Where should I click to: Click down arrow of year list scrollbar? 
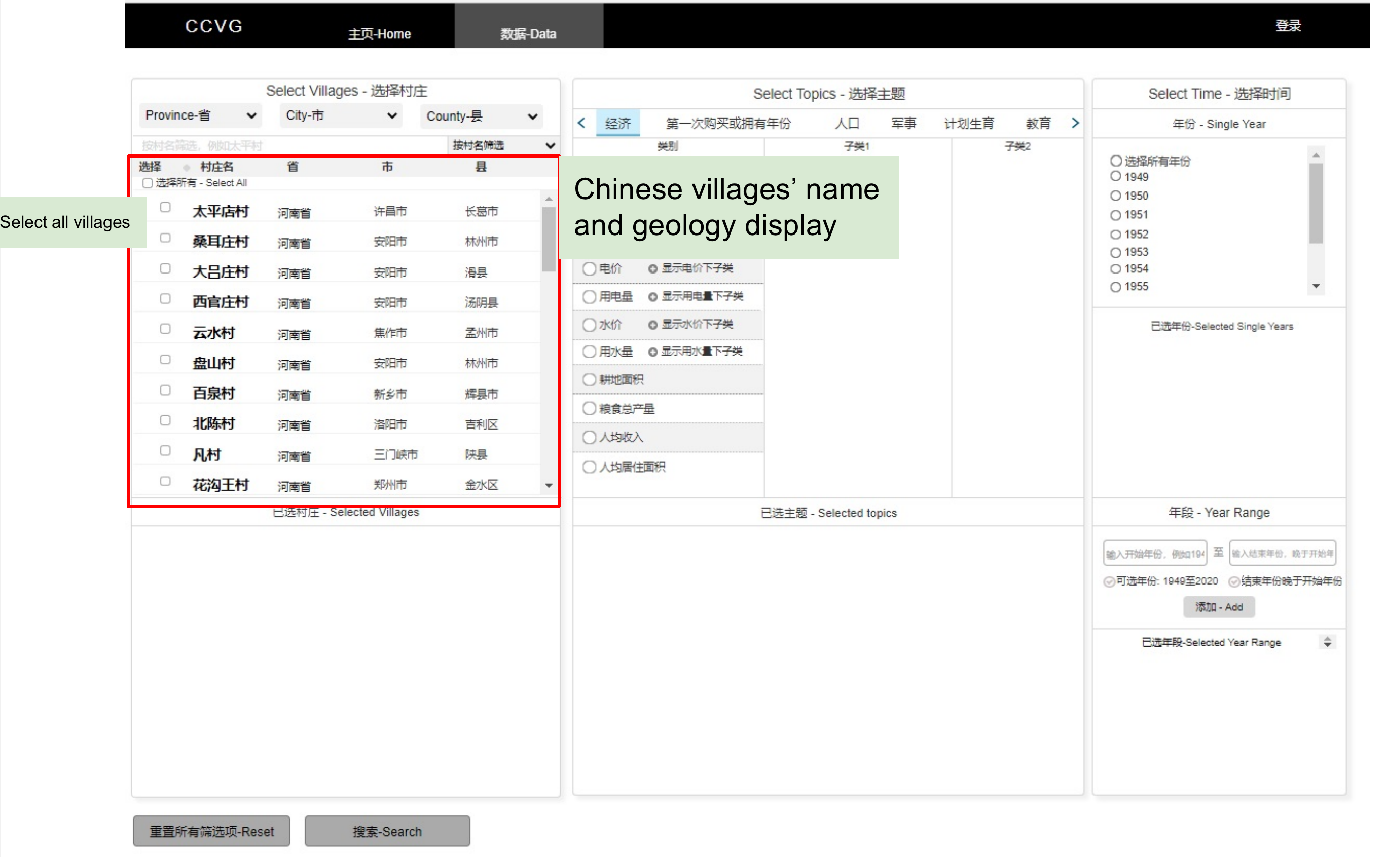pos(1316,286)
